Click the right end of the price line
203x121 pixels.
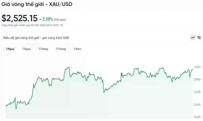192,69
